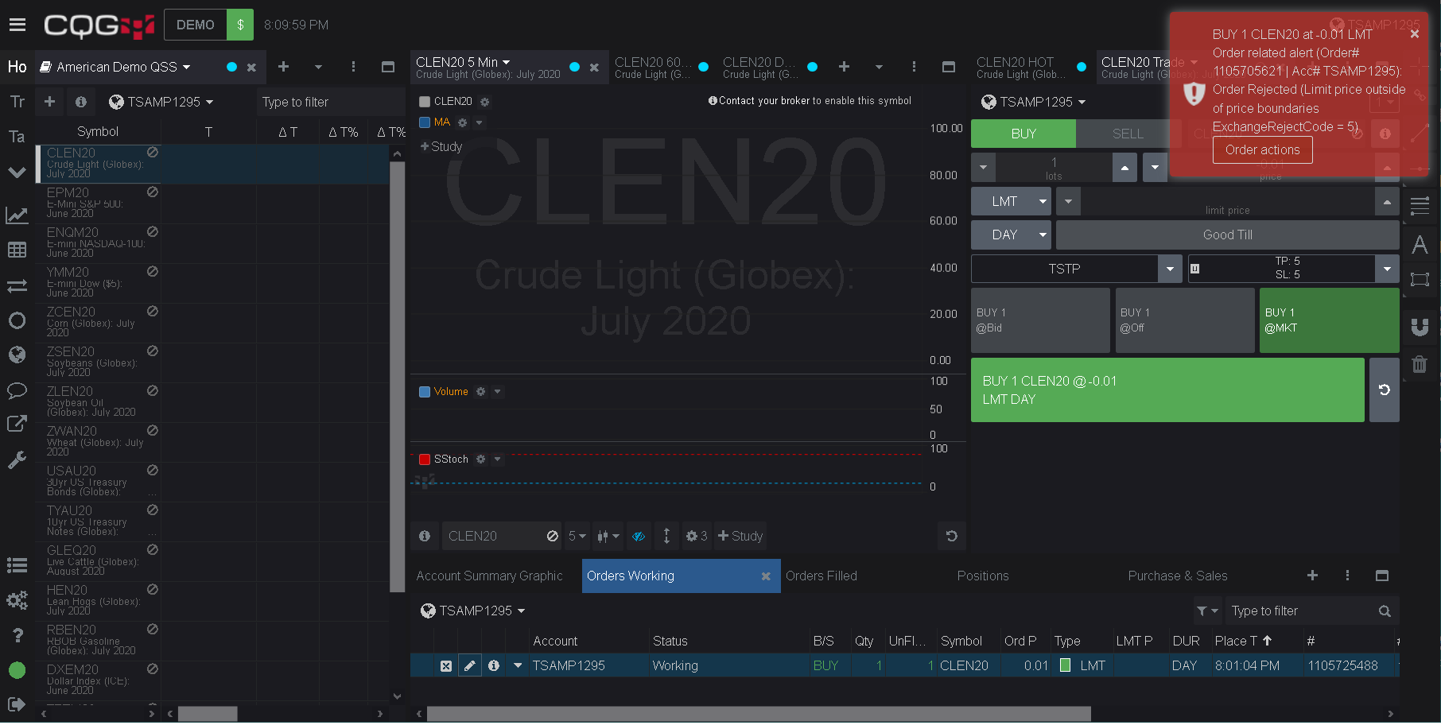Click Good Till button

point(1227,235)
